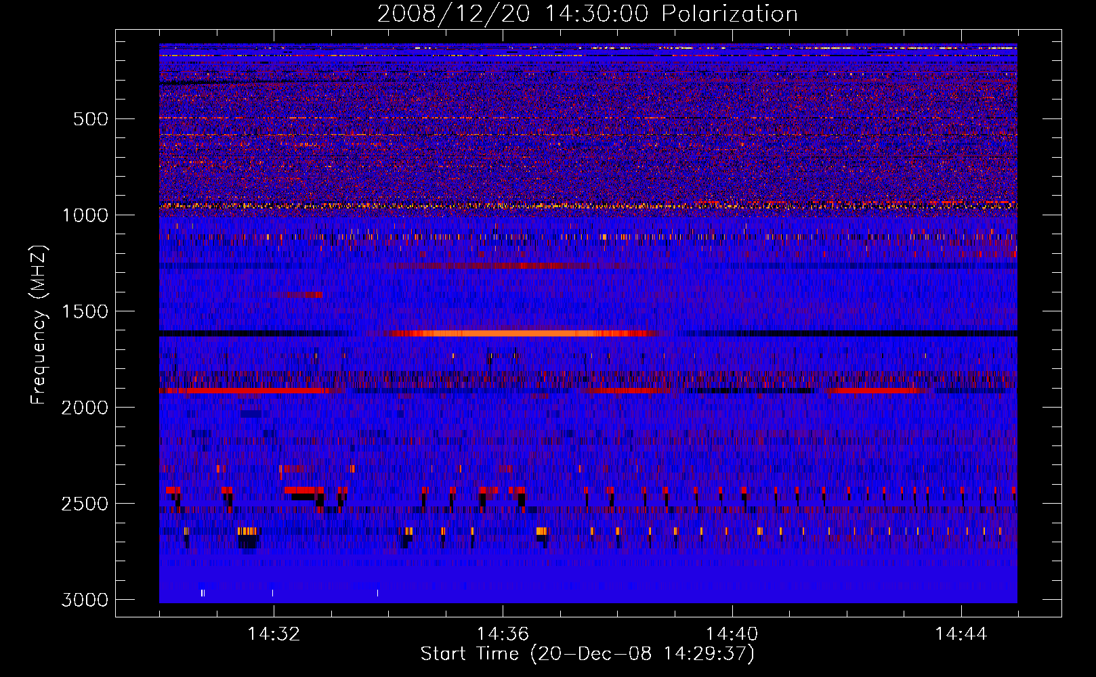
Task: Select the 3000 frequency axis label
Action: click(85, 600)
